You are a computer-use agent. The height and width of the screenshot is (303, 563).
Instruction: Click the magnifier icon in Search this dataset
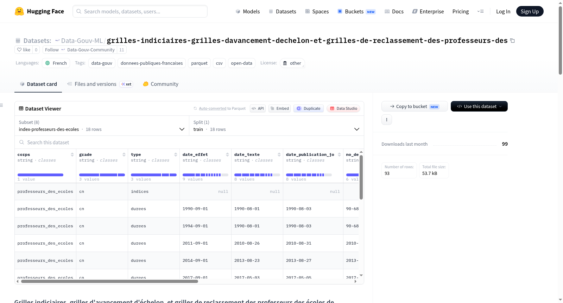coord(22,142)
